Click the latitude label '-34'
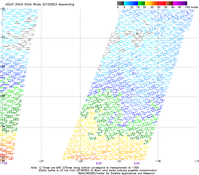Viewport: 199px width, 175px height. click(x=2, y=66)
